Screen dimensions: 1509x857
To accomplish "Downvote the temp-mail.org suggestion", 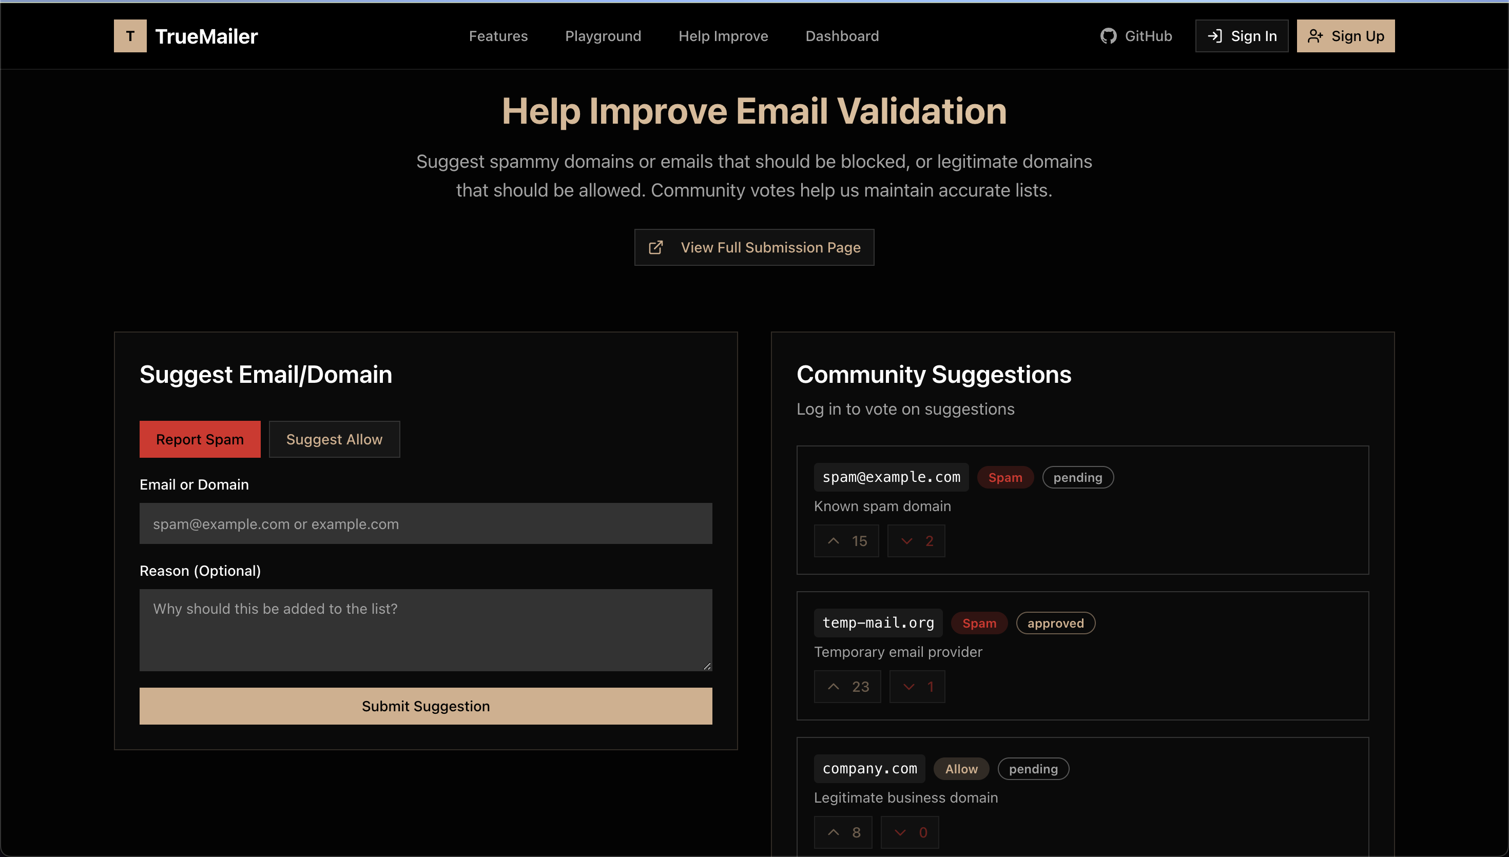I will tap(917, 686).
